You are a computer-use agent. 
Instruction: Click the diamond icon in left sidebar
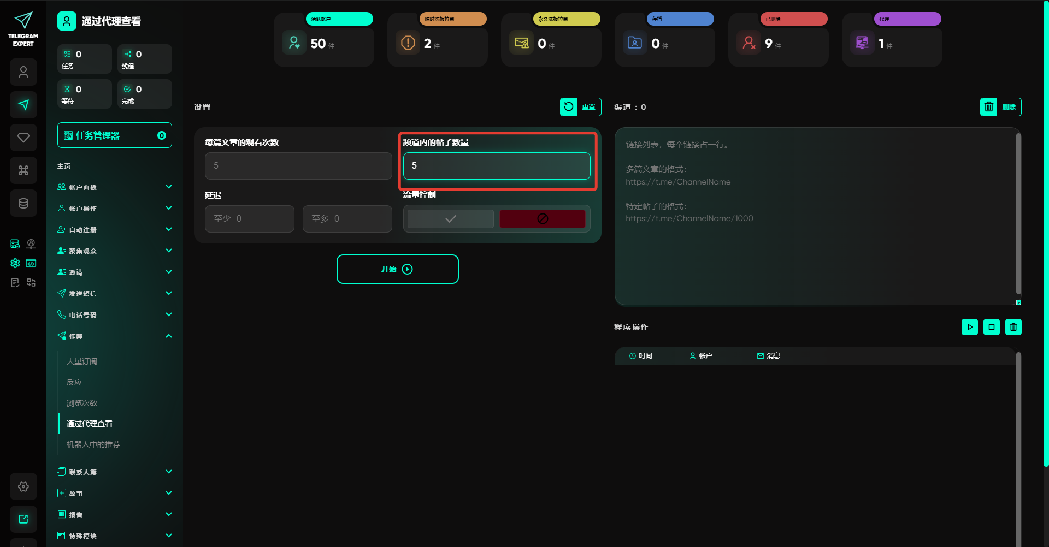click(23, 138)
